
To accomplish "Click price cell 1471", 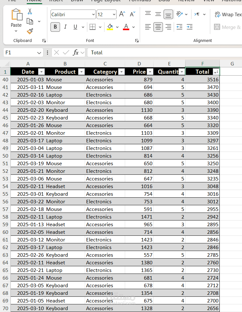I will (x=139, y=217).
